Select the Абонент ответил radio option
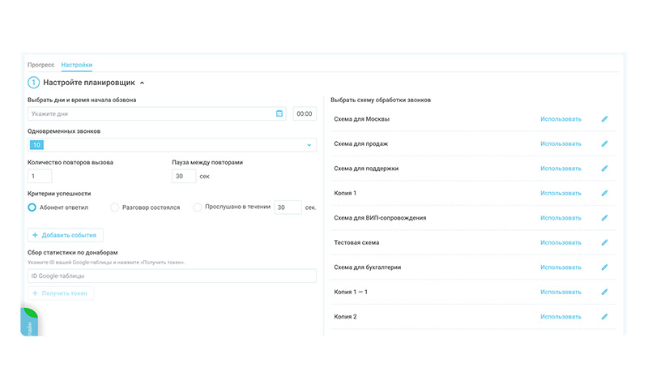The width and height of the screenshot is (648, 389). pyautogui.click(x=32, y=207)
